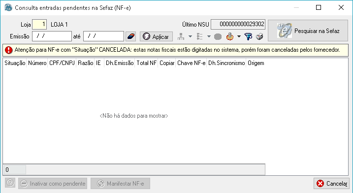Click the application icon in title bar
The width and height of the screenshot is (353, 193).
point(8,8)
